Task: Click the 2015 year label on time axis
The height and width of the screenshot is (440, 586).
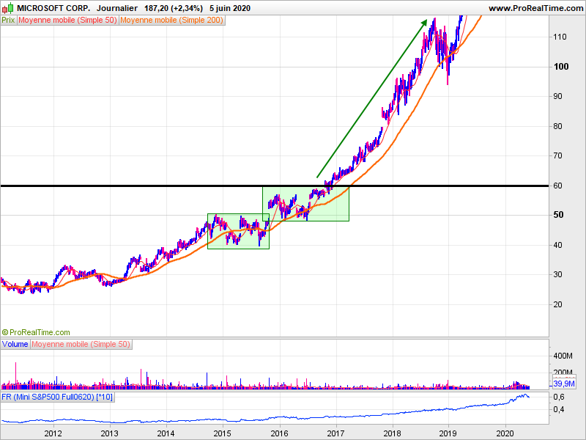Action: point(223,433)
